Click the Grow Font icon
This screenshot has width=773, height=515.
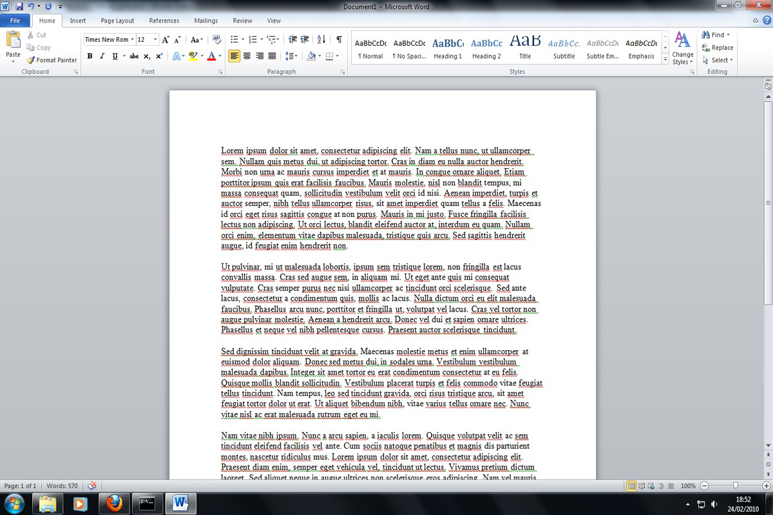click(x=166, y=39)
